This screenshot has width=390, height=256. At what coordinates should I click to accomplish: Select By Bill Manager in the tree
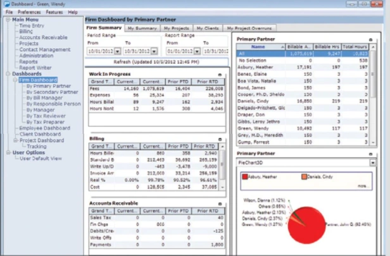(44, 98)
